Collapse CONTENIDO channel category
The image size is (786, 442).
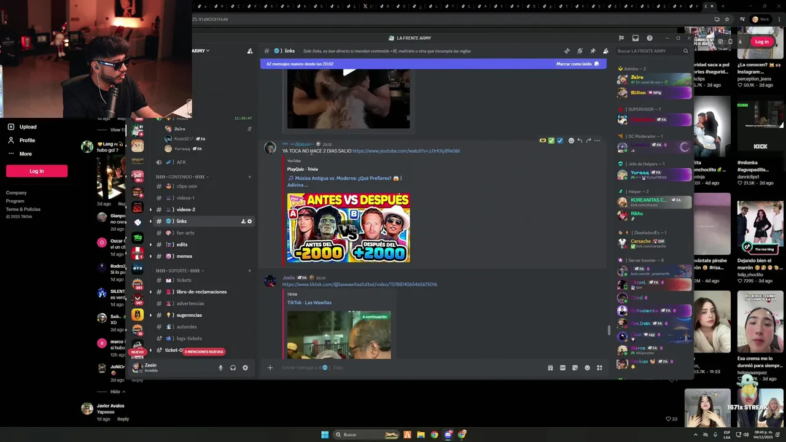(181, 177)
